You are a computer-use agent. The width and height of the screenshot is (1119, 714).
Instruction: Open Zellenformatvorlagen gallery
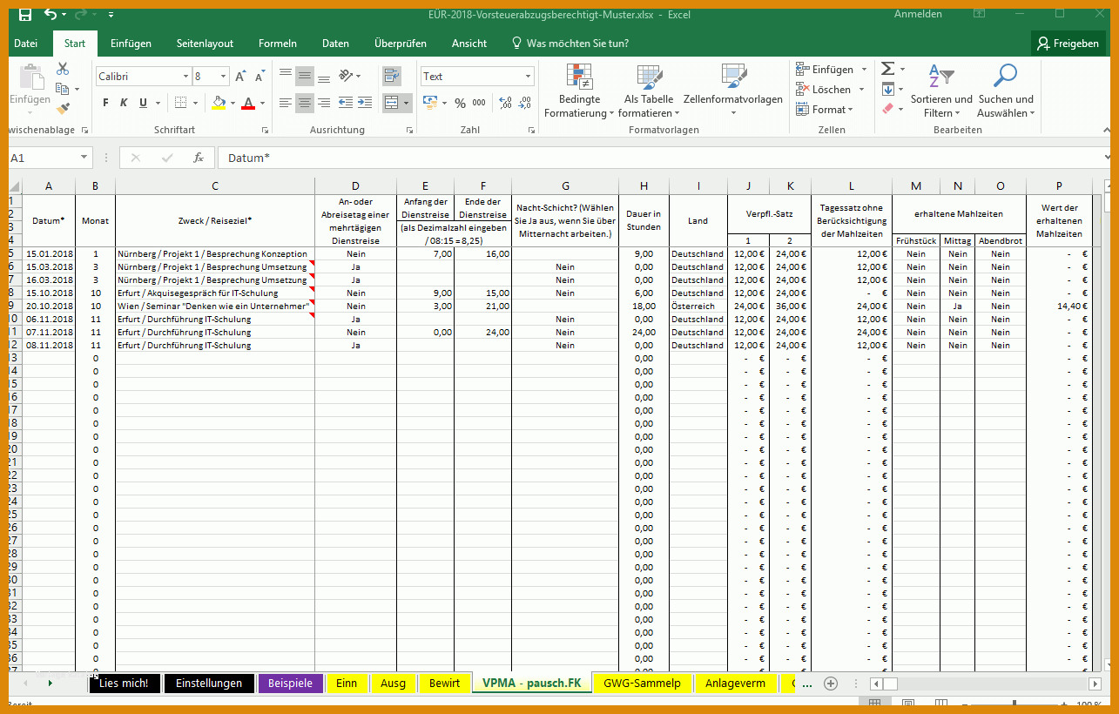(733, 91)
